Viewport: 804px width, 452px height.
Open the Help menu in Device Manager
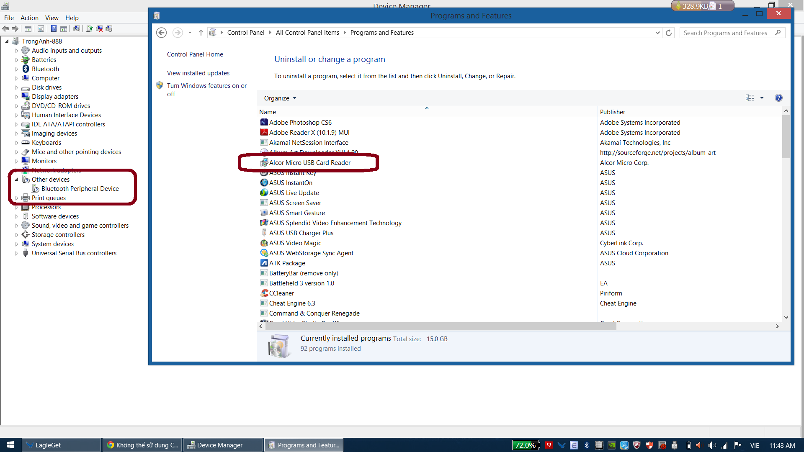point(72,18)
